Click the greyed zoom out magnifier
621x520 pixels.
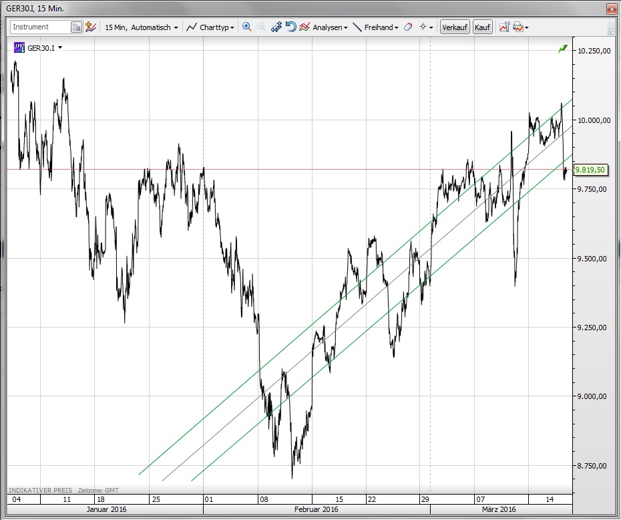(261, 27)
